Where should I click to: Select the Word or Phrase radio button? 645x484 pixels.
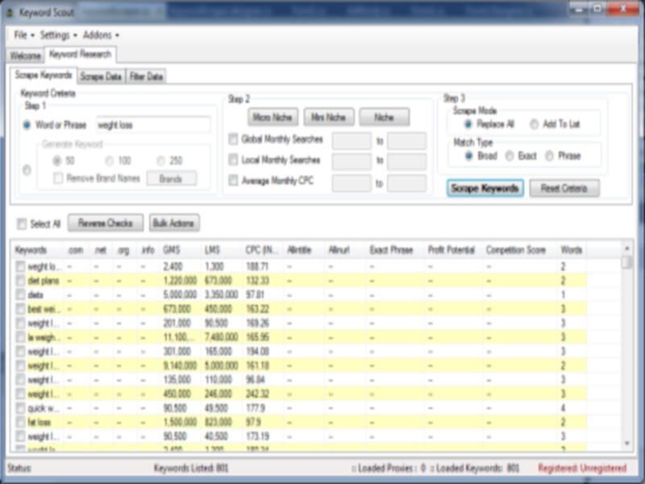point(27,125)
